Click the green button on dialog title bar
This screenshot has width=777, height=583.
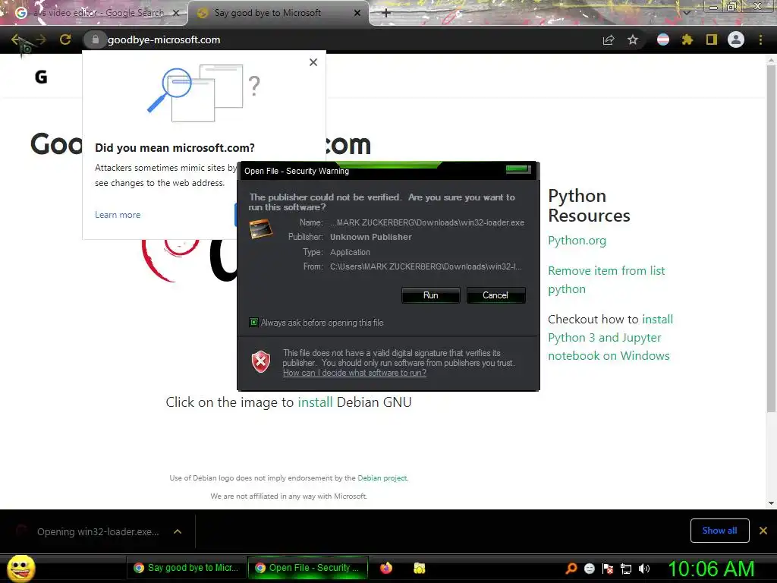pos(518,169)
